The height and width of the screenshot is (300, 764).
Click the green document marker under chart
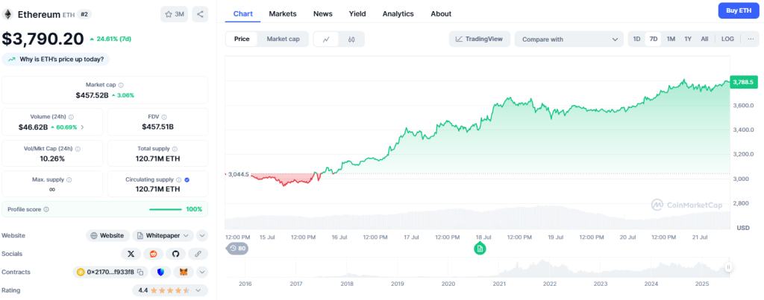click(480, 249)
